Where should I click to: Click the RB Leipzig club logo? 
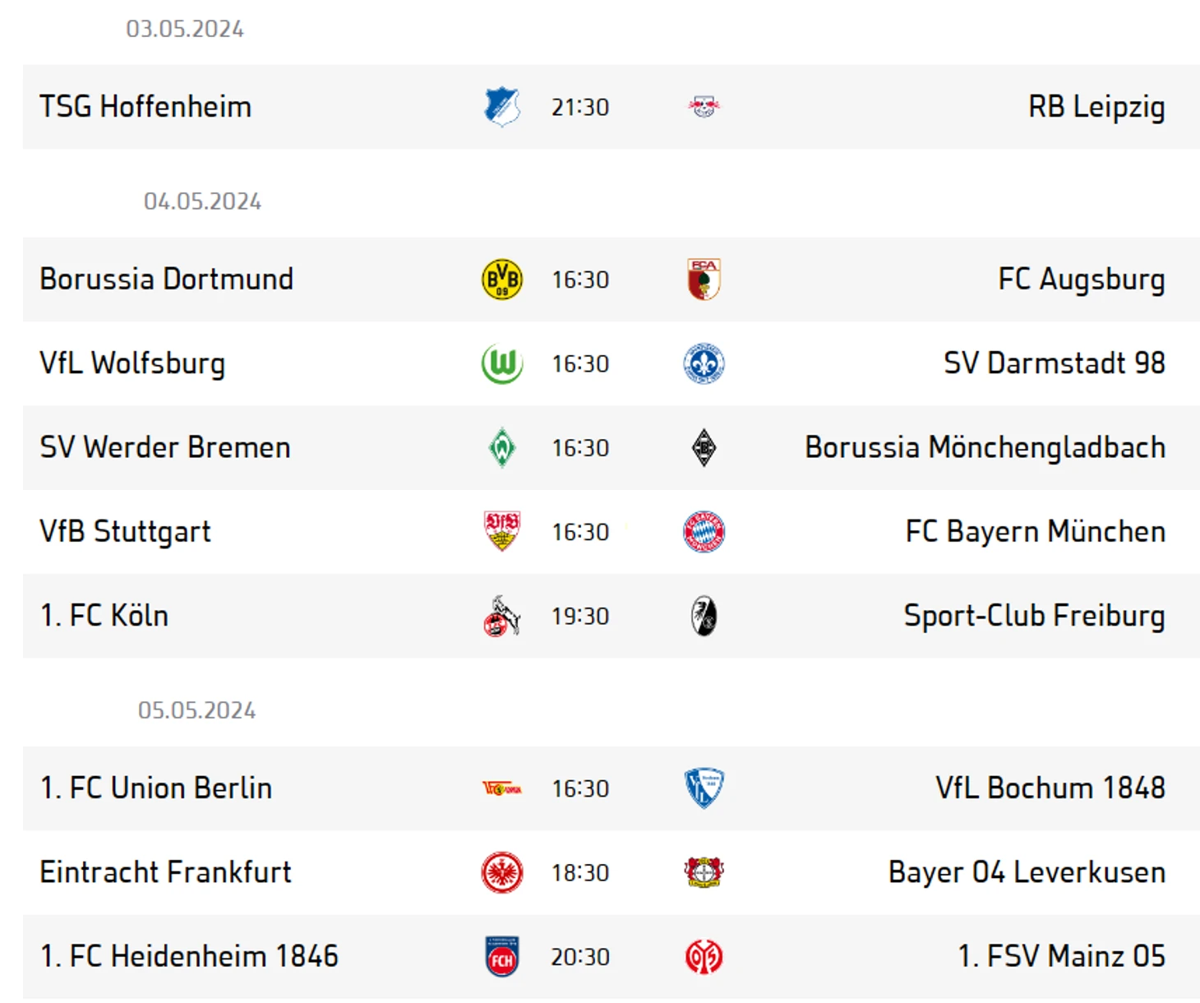[704, 107]
